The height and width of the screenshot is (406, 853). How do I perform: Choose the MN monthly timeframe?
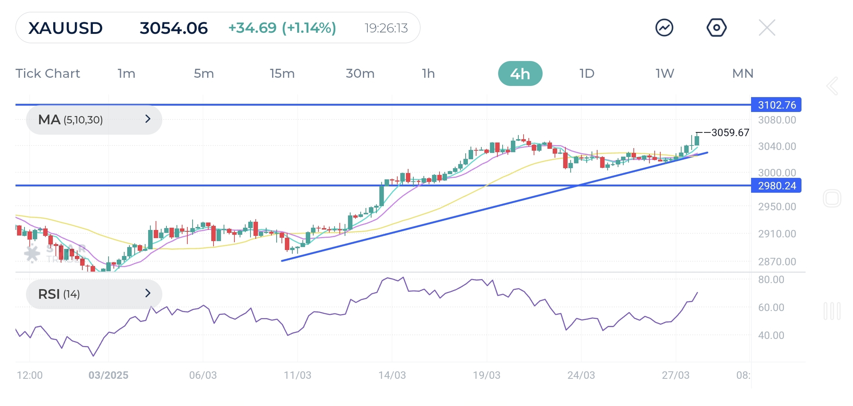click(x=742, y=74)
